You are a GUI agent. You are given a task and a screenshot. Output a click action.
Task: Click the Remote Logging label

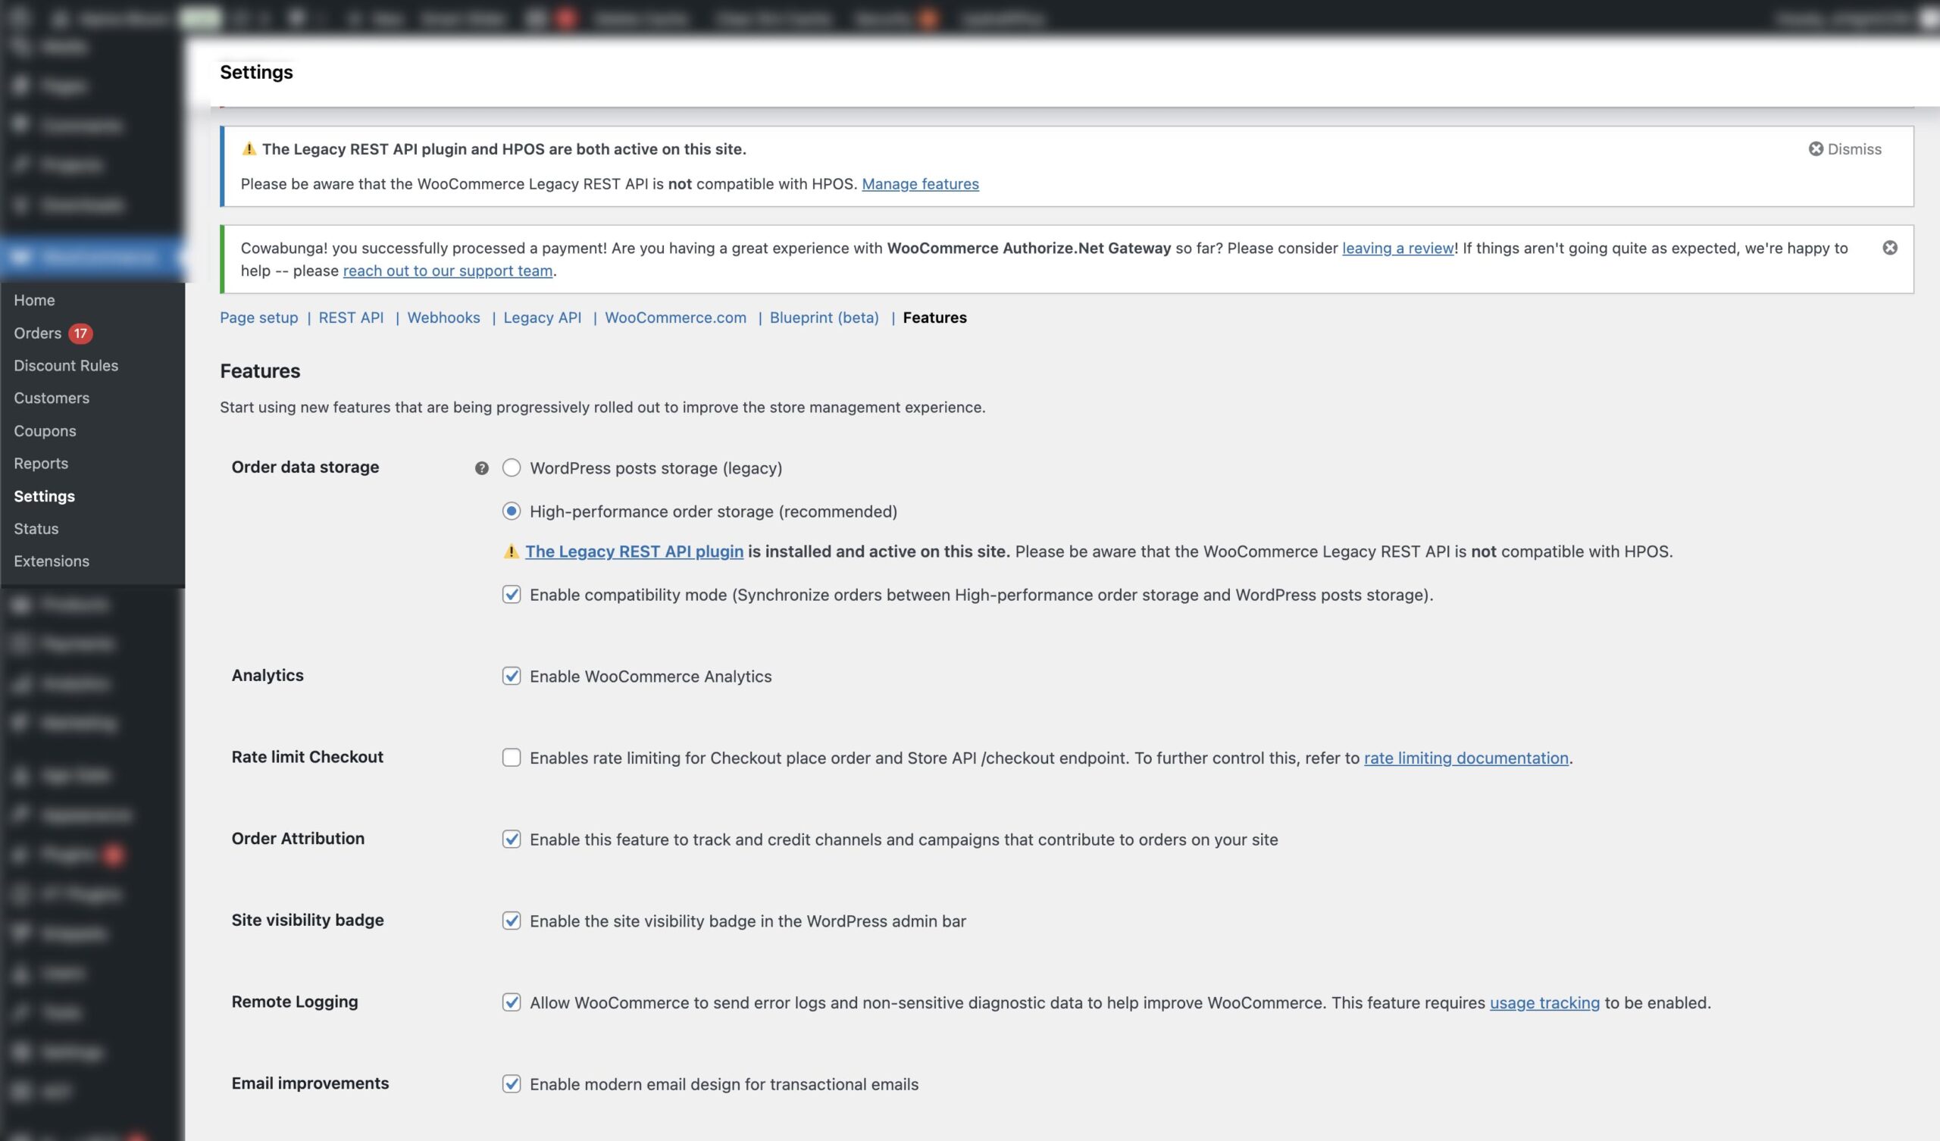(295, 1002)
